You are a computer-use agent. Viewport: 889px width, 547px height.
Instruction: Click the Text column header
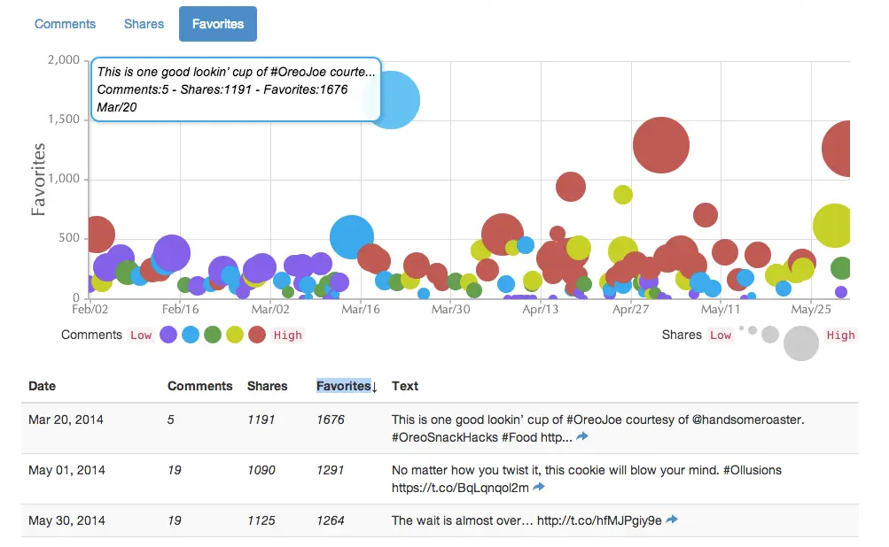click(x=405, y=386)
